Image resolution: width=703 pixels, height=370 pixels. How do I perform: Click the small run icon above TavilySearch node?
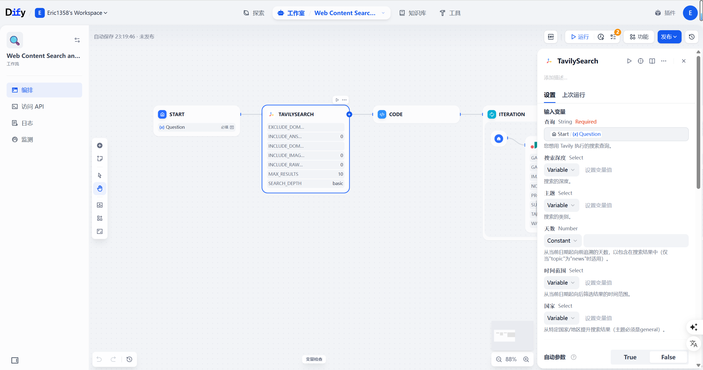[337, 100]
